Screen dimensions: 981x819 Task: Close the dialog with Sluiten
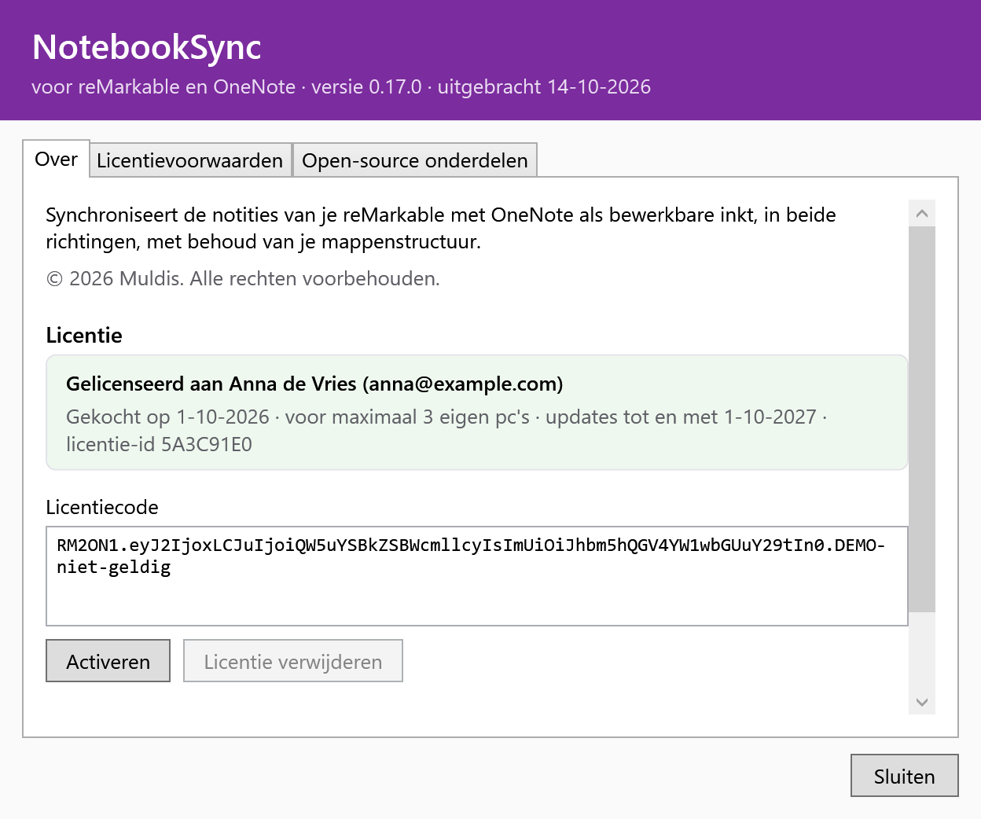tap(905, 776)
